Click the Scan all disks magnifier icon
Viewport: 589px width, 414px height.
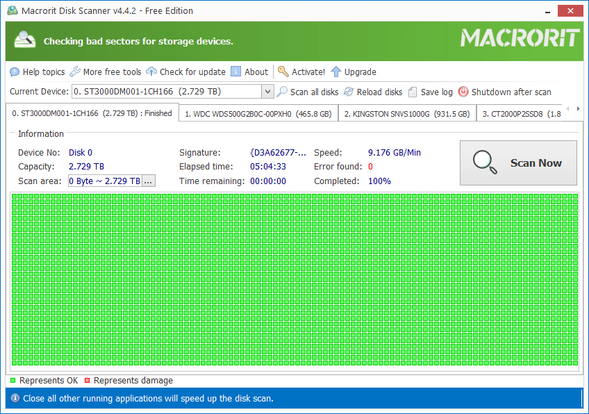(x=282, y=92)
